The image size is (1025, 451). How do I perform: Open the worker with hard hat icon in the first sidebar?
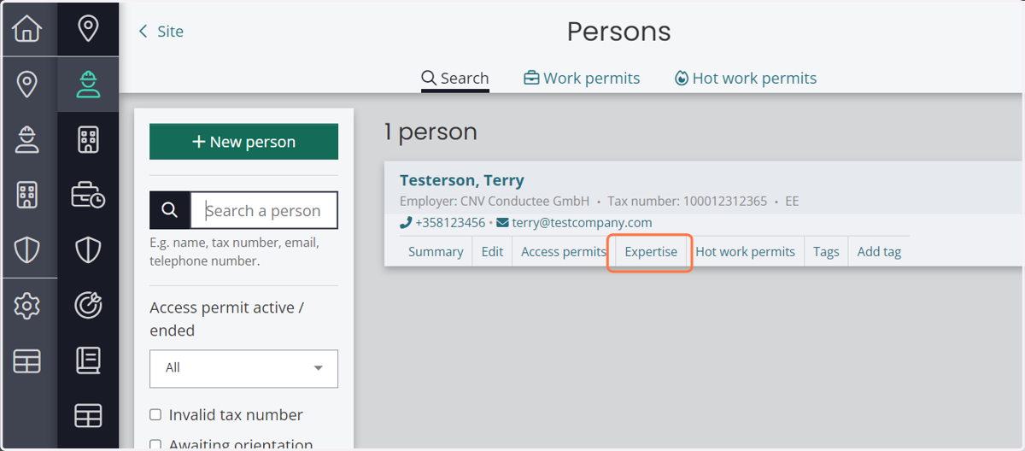coord(27,139)
